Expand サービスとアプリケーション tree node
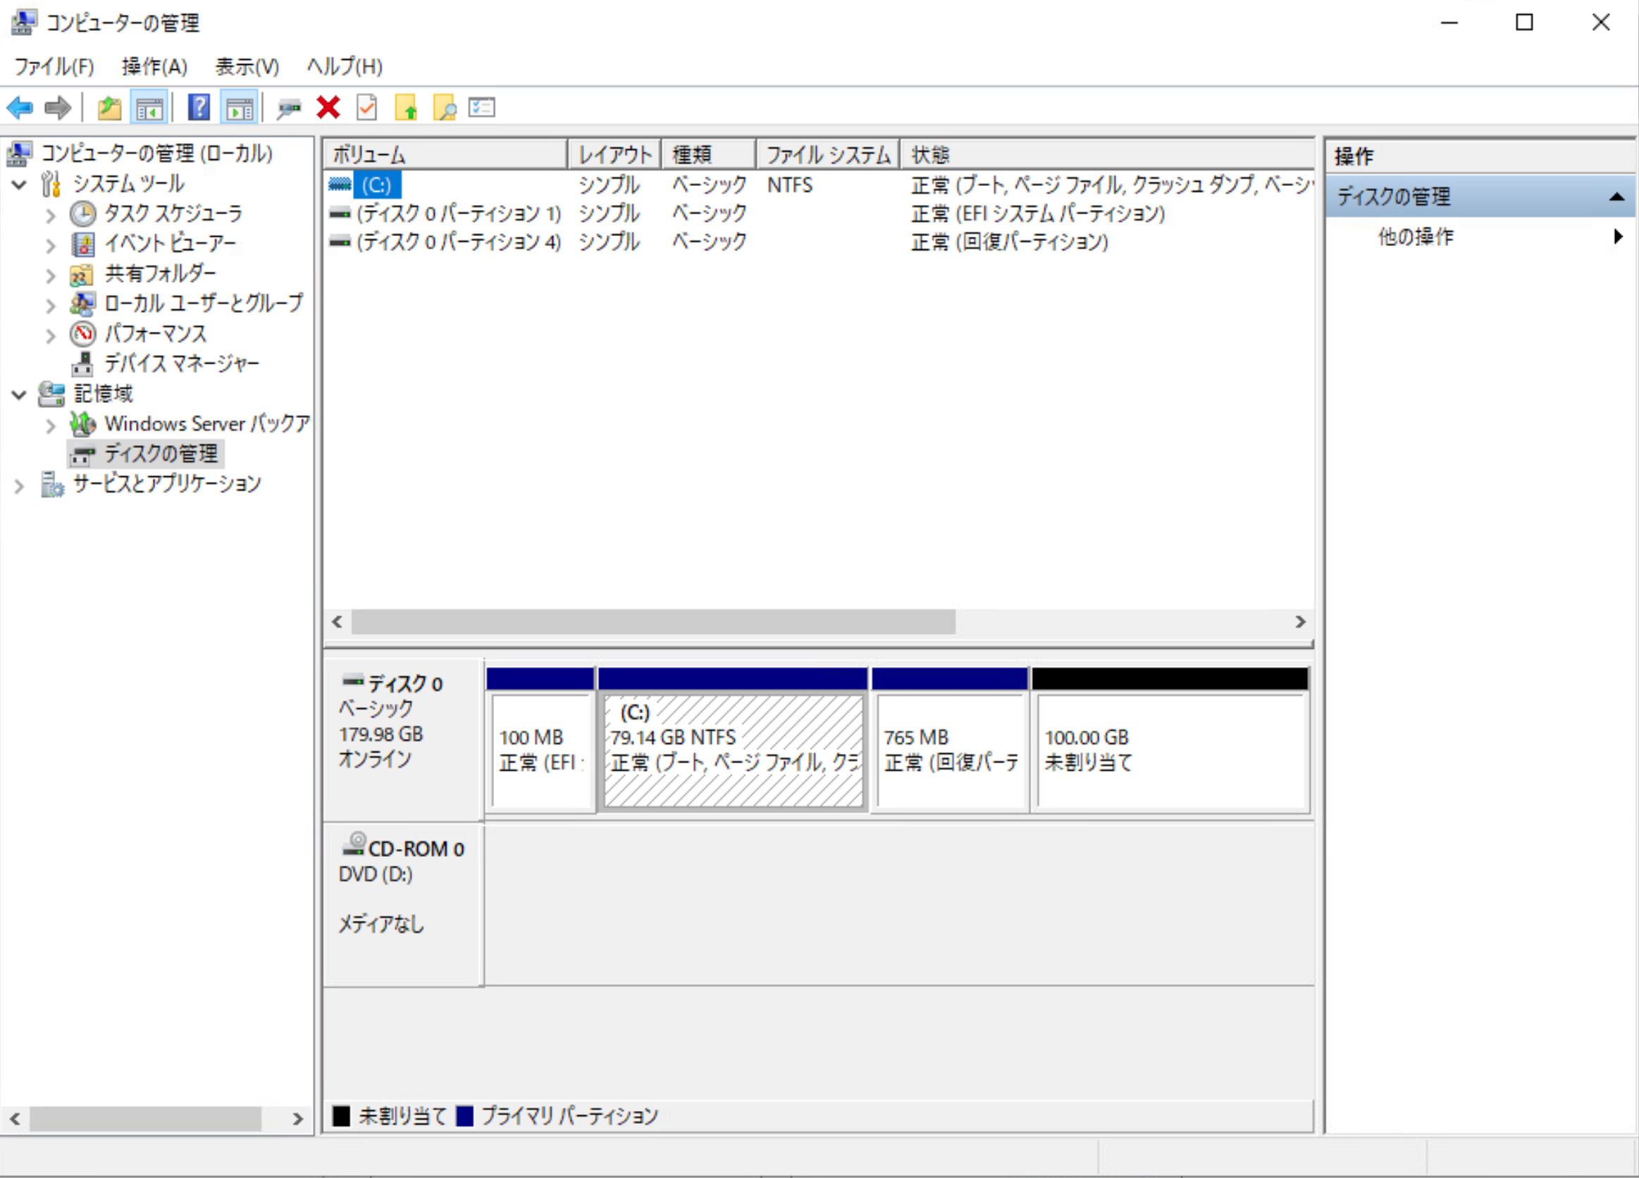 pyautogui.click(x=20, y=485)
